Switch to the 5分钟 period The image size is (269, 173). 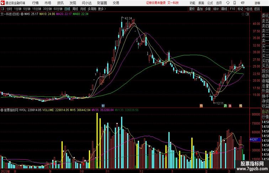27,9
